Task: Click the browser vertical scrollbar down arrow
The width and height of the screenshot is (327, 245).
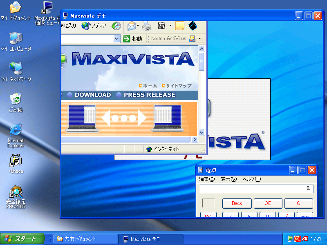Action: pos(202,132)
